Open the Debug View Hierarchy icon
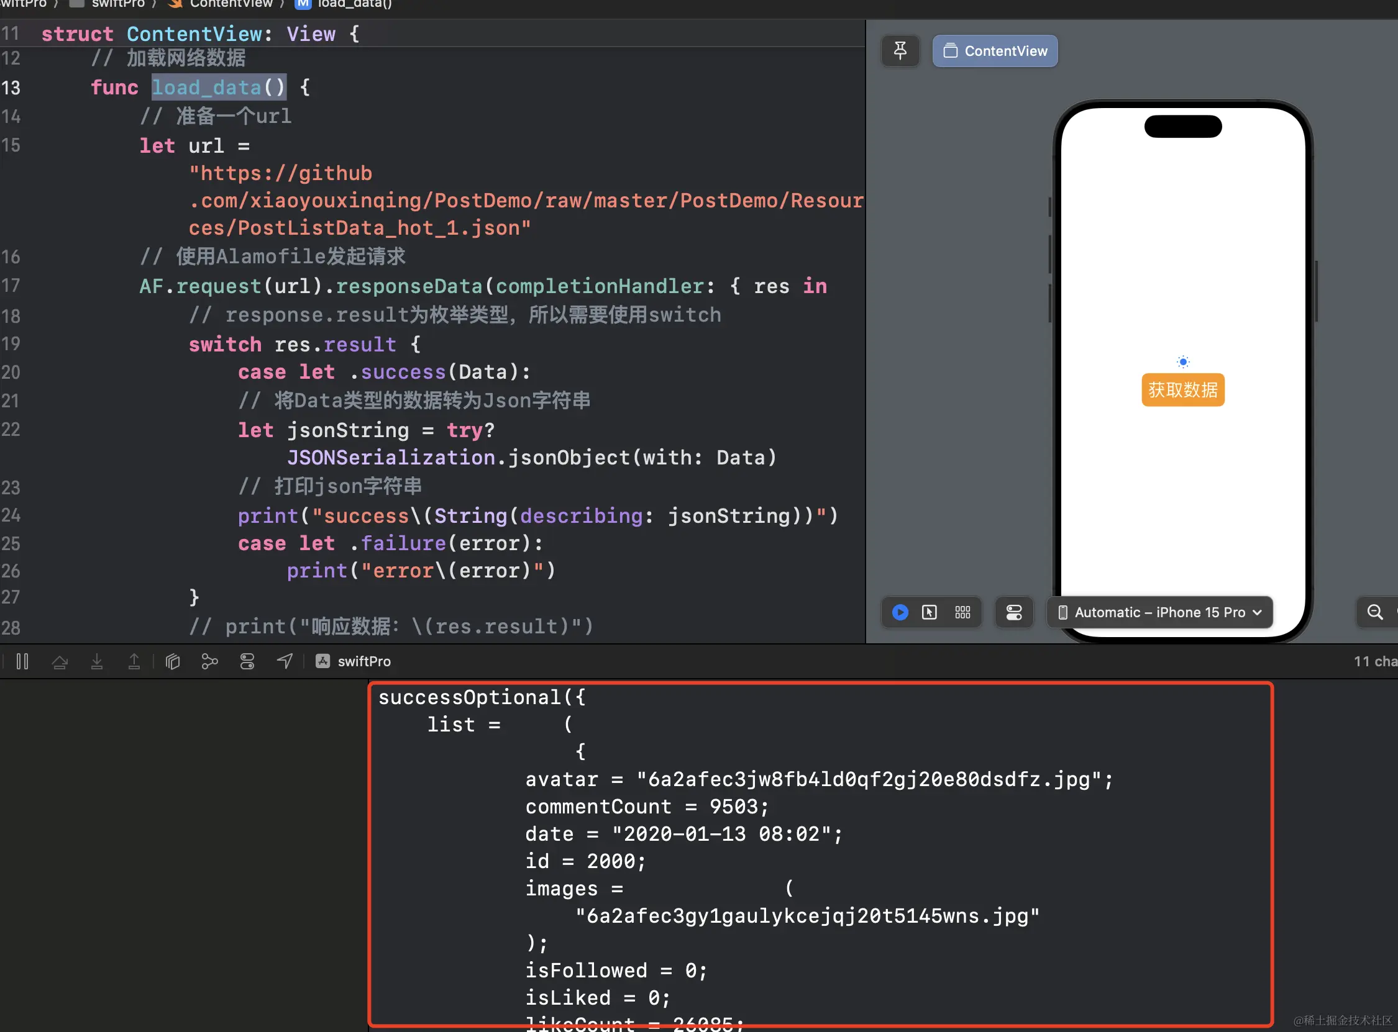This screenshot has height=1032, width=1398. tap(173, 661)
